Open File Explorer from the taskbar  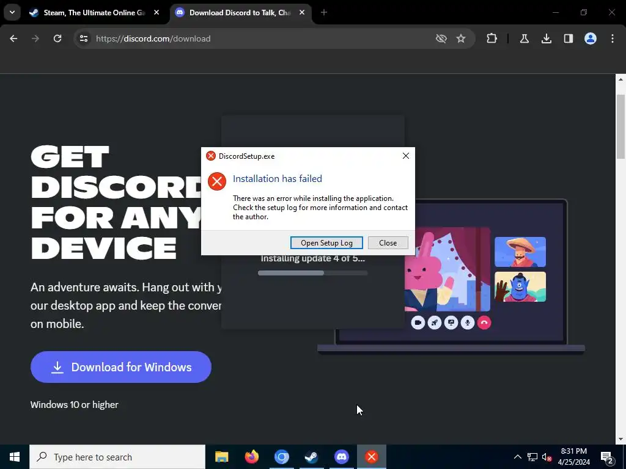point(221,457)
